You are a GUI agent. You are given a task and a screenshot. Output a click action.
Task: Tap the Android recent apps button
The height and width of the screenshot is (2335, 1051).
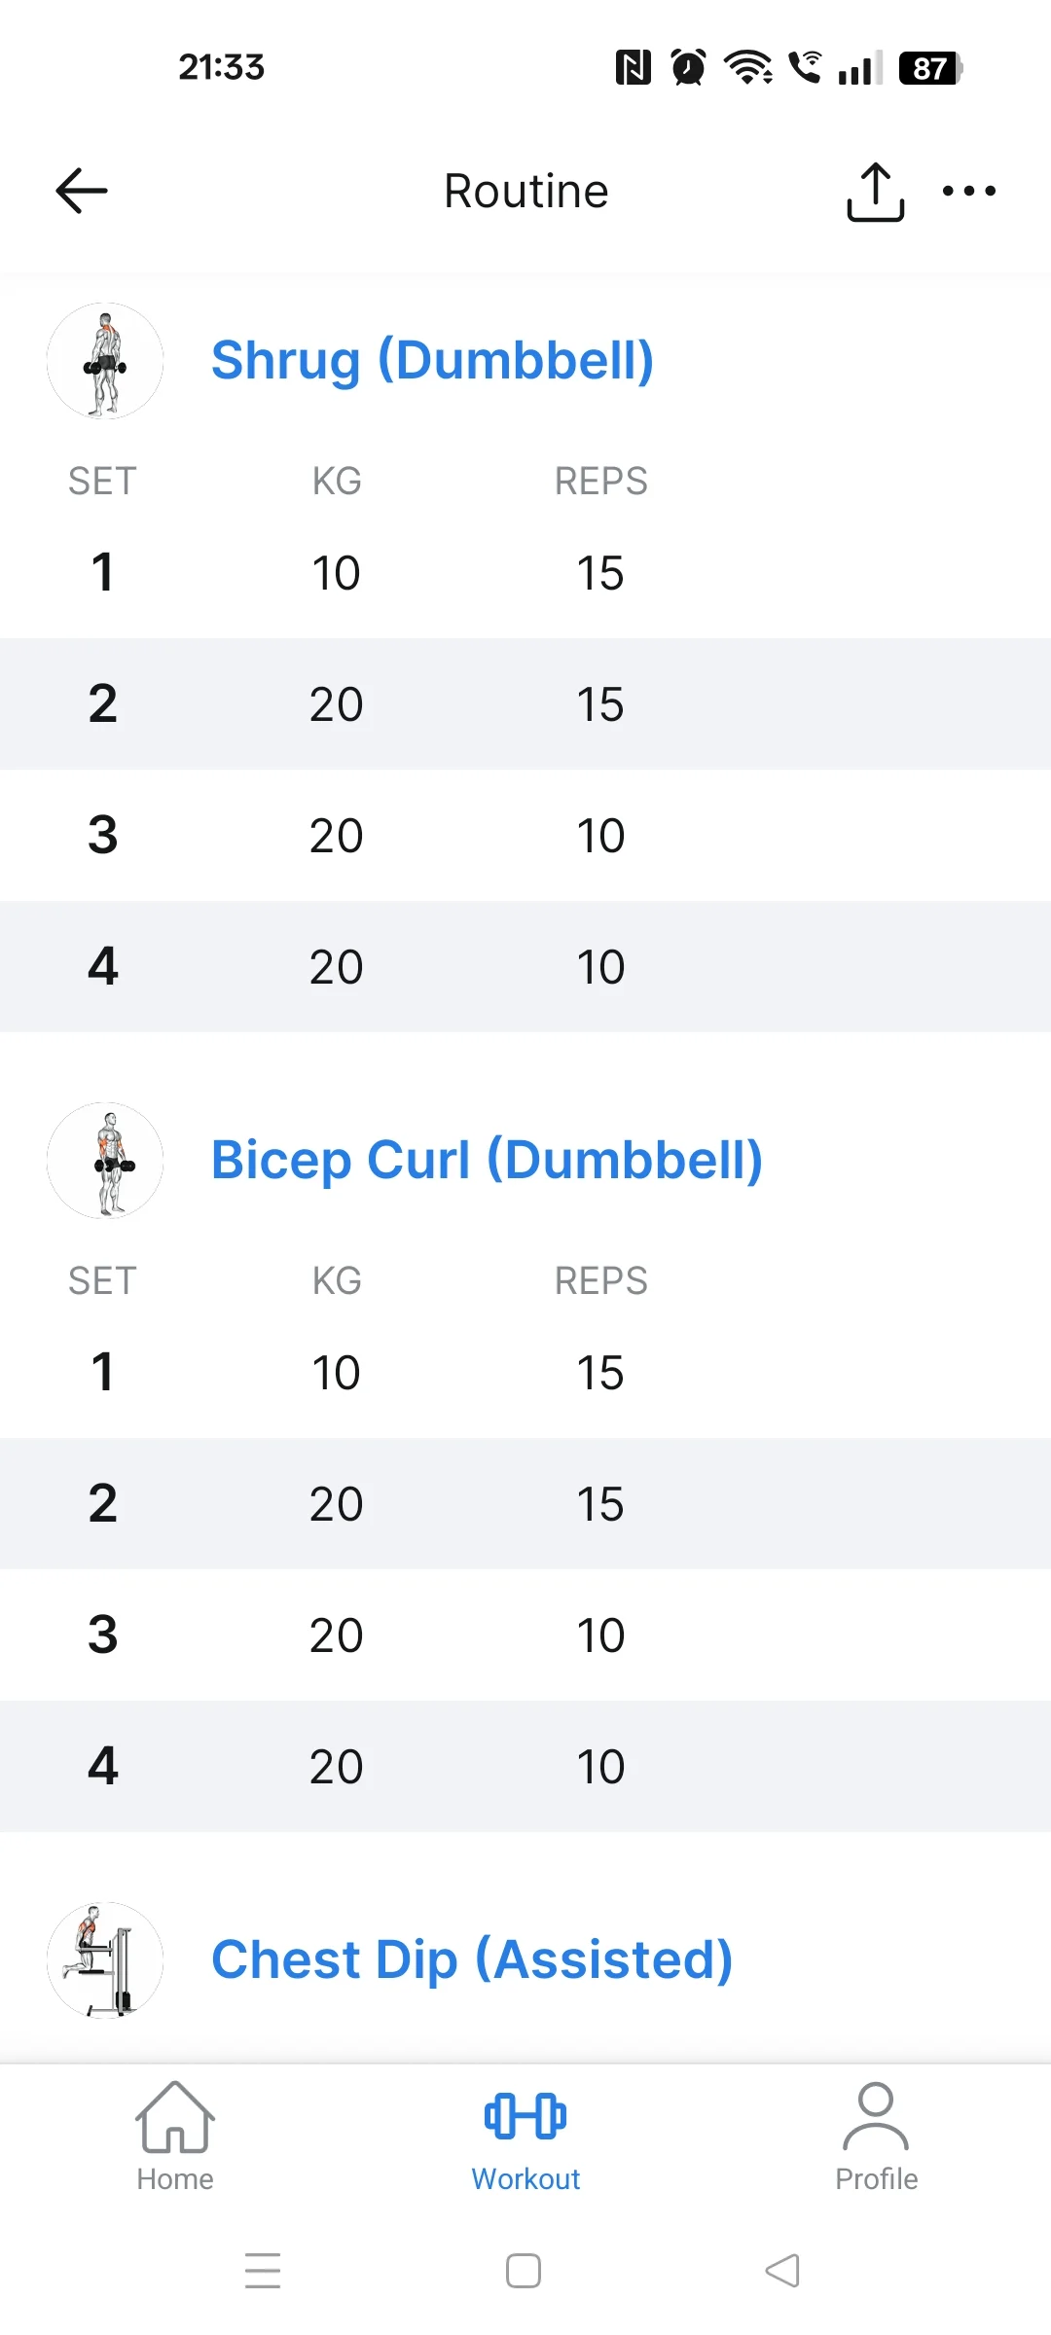[263, 2271]
